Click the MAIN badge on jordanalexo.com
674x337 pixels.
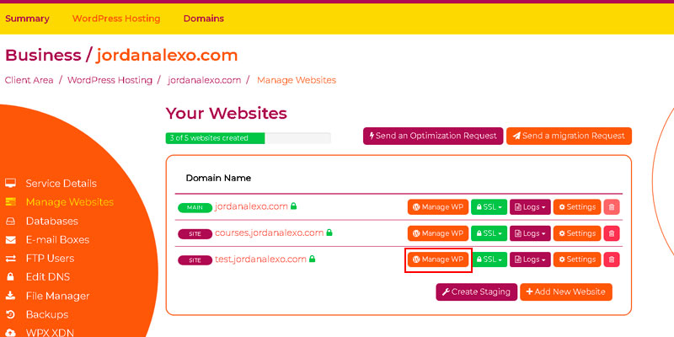coord(195,207)
